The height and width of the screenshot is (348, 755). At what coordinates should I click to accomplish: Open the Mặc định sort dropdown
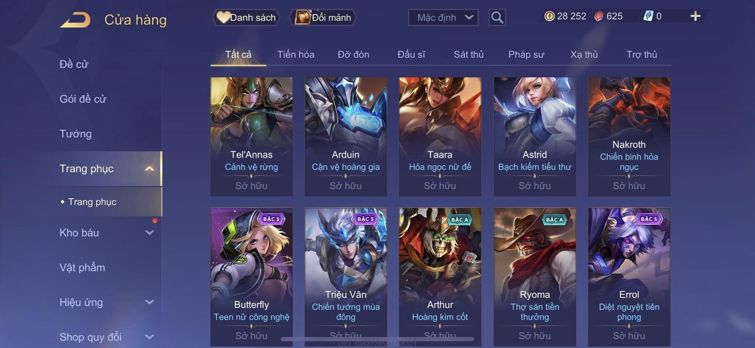tap(443, 17)
